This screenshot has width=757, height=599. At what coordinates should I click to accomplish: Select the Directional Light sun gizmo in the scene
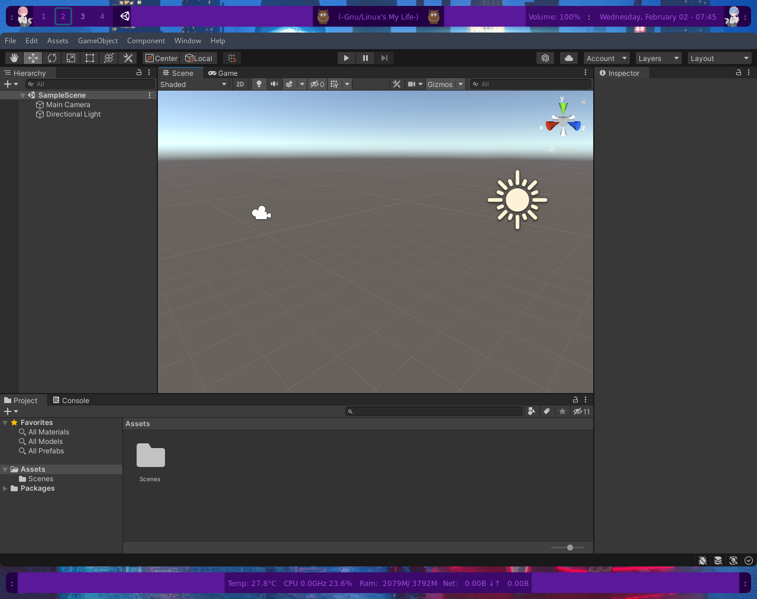tap(517, 200)
